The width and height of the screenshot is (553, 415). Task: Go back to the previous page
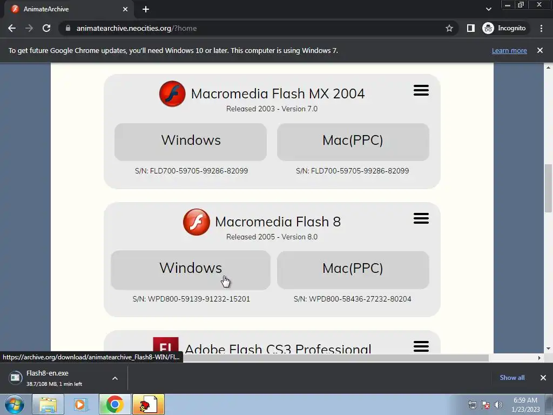pos(12,28)
